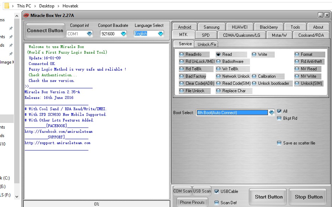Expand the Comport Baudrate dropdown
Screen dimensions: 332x207
(123, 34)
